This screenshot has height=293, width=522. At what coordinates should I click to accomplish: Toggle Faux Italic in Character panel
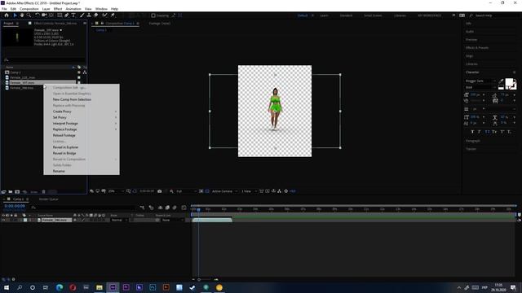pyautogui.click(x=480, y=132)
